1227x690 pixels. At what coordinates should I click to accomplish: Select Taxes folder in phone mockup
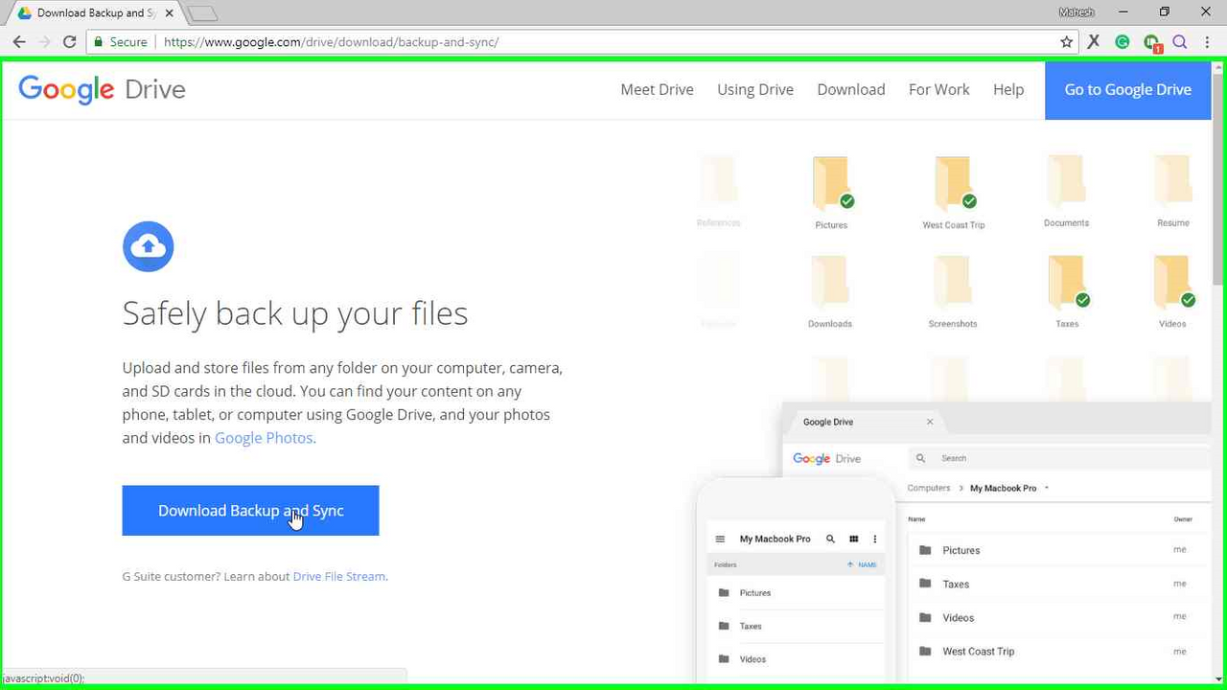tap(796, 626)
